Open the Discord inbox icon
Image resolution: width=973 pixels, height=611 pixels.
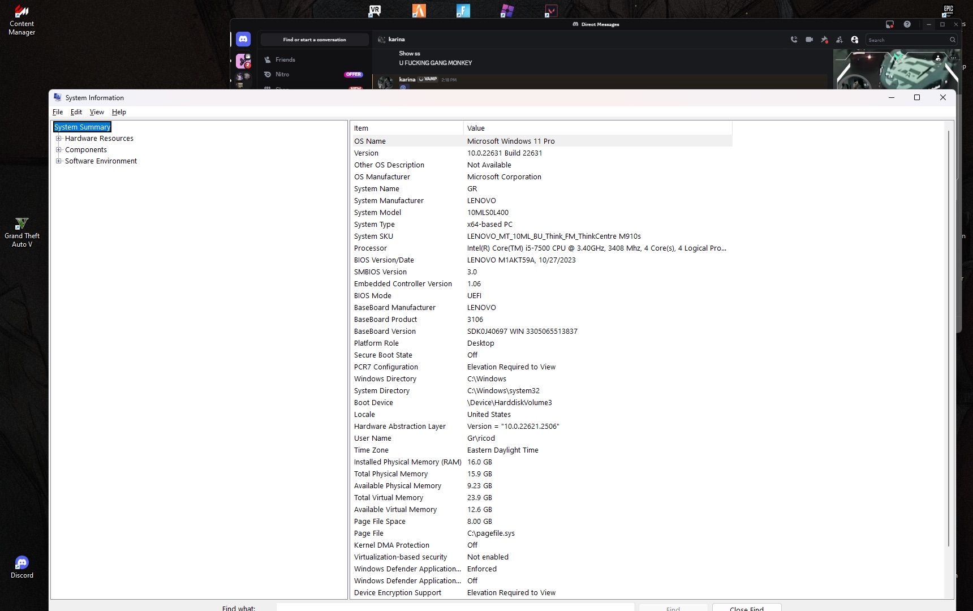(x=890, y=24)
